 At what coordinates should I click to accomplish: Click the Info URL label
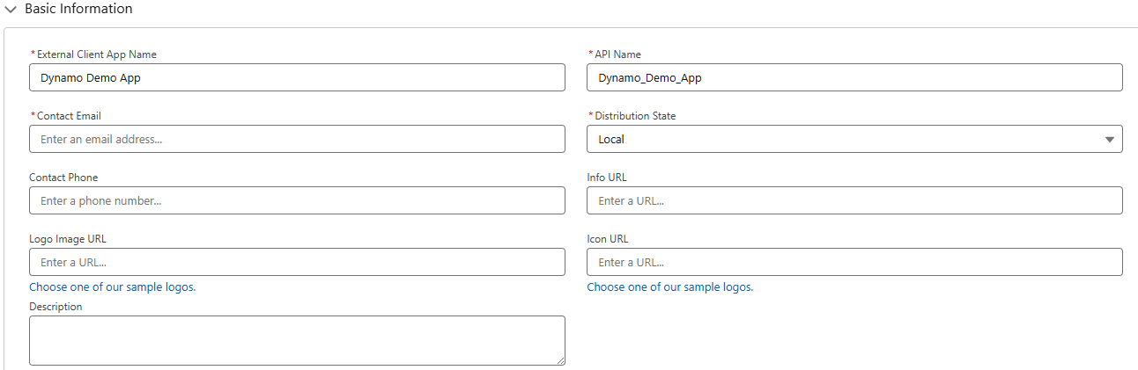[x=607, y=178]
